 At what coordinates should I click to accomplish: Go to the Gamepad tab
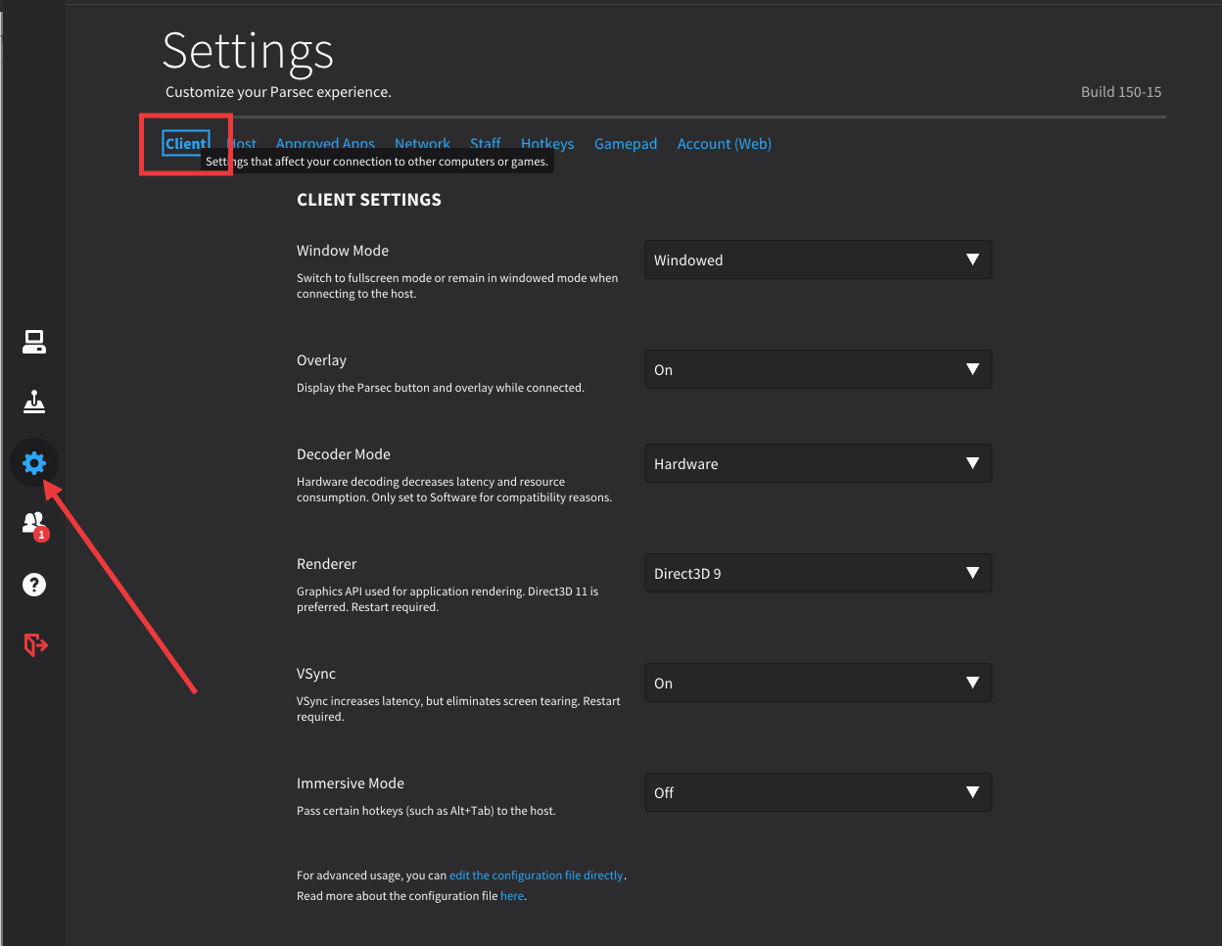coord(625,144)
